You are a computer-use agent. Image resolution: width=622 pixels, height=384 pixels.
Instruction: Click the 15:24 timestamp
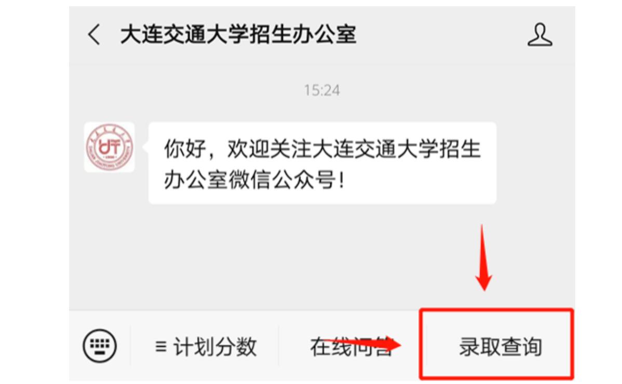coord(322,90)
